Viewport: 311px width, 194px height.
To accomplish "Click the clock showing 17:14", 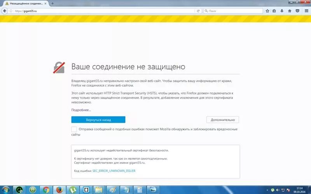I will coord(299,190).
